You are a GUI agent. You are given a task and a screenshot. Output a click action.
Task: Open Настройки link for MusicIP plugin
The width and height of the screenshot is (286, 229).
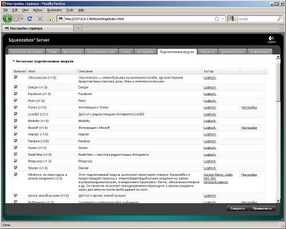pyautogui.click(x=249, y=128)
